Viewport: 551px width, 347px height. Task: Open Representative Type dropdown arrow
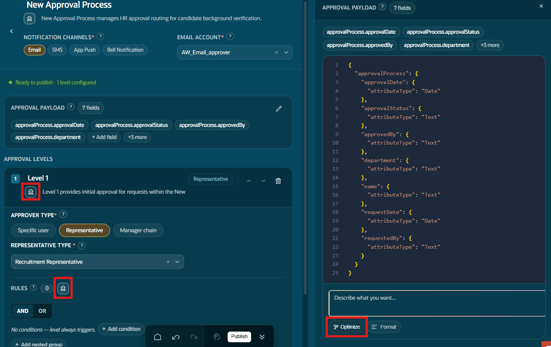pyautogui.click(x=177, y=262)
